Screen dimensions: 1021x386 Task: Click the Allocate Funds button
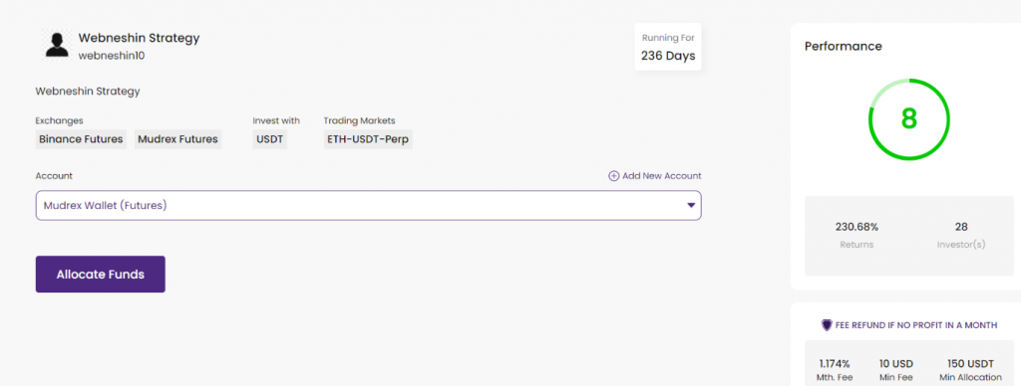pyautogui.click(x=101, y=275)
